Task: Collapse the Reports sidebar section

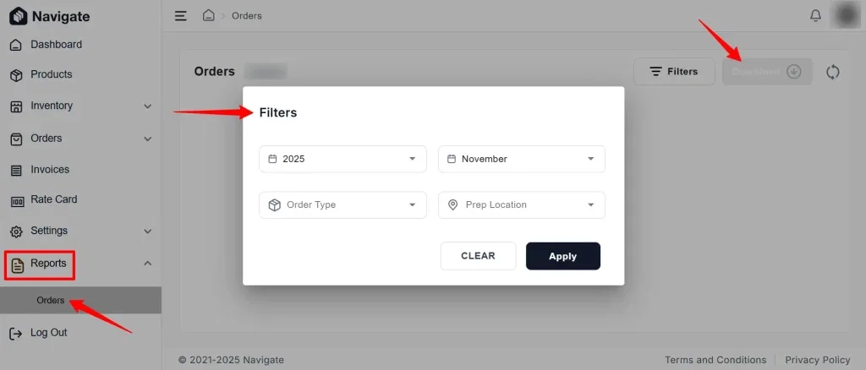Action: coord(147,264)
